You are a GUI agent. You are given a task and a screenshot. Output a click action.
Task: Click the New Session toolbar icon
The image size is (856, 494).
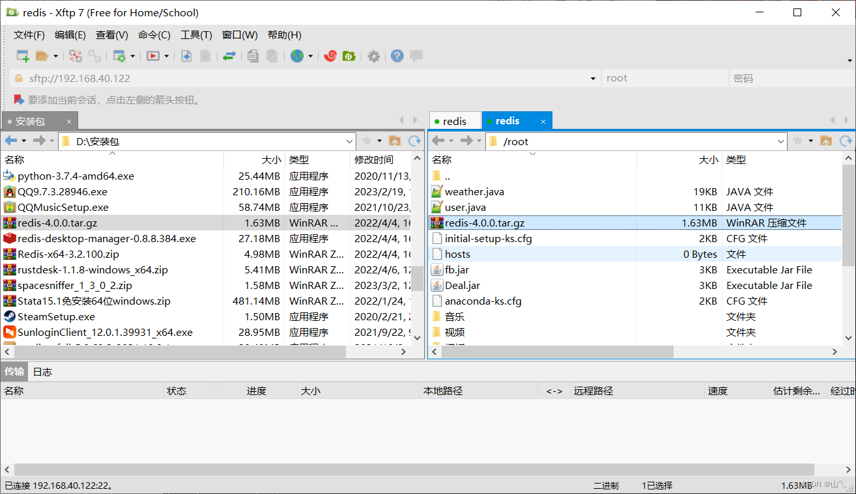23,56
